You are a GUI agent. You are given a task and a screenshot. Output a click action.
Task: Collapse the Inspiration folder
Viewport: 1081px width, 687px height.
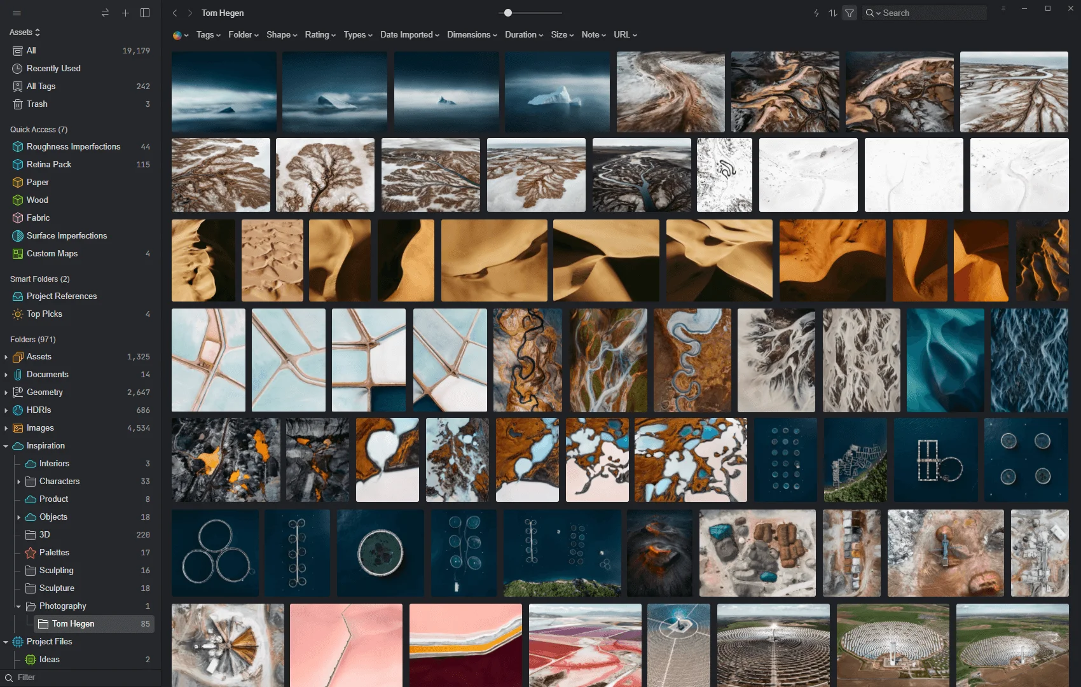[6, 446]
